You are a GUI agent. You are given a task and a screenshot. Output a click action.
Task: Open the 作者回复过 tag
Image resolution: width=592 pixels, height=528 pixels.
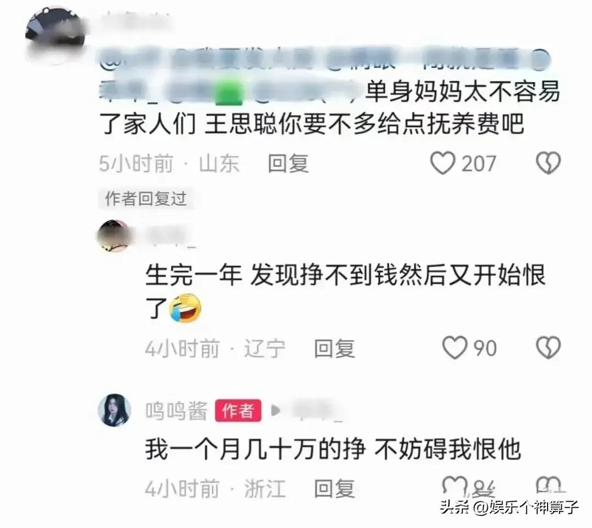[146, 198]
